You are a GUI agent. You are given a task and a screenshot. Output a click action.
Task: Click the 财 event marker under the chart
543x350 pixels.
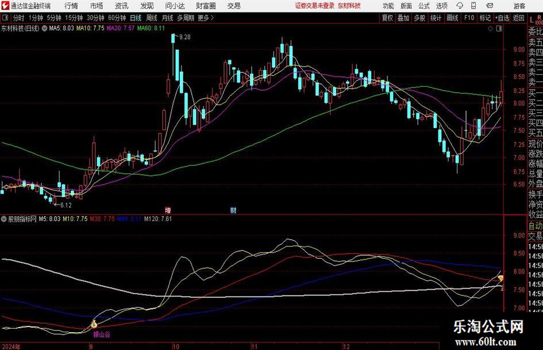[233, 210]
